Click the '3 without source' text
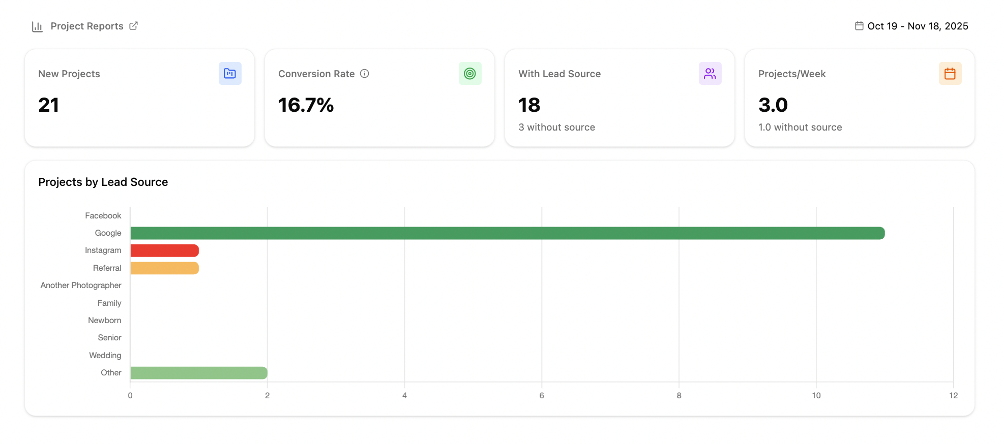This screenshot has height=444, width=1004. (x=556, y=128)
